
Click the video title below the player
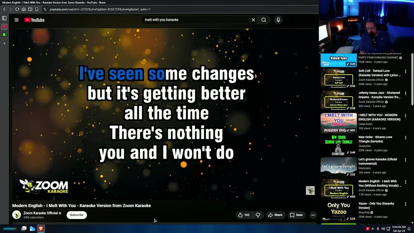click(x=82, y=205)
